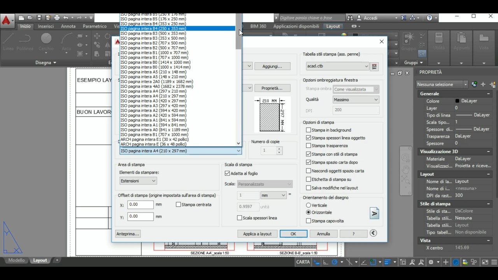This screenshot has height=280, width=498.
Task: Click the collapse dialog round arrow icon
Action: point(373,233)
